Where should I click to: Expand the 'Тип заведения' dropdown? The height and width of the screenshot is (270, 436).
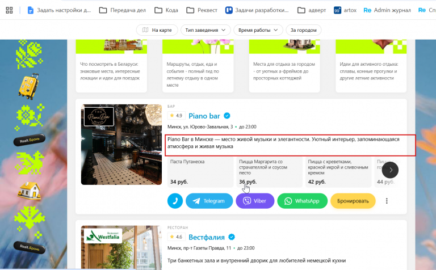tap(206, 30)
